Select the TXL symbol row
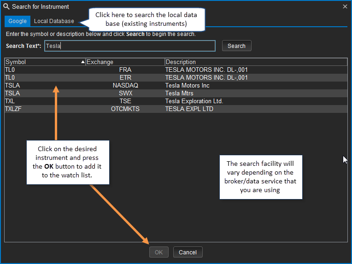The width and height of the screenshot is (352, 264). 176,101
